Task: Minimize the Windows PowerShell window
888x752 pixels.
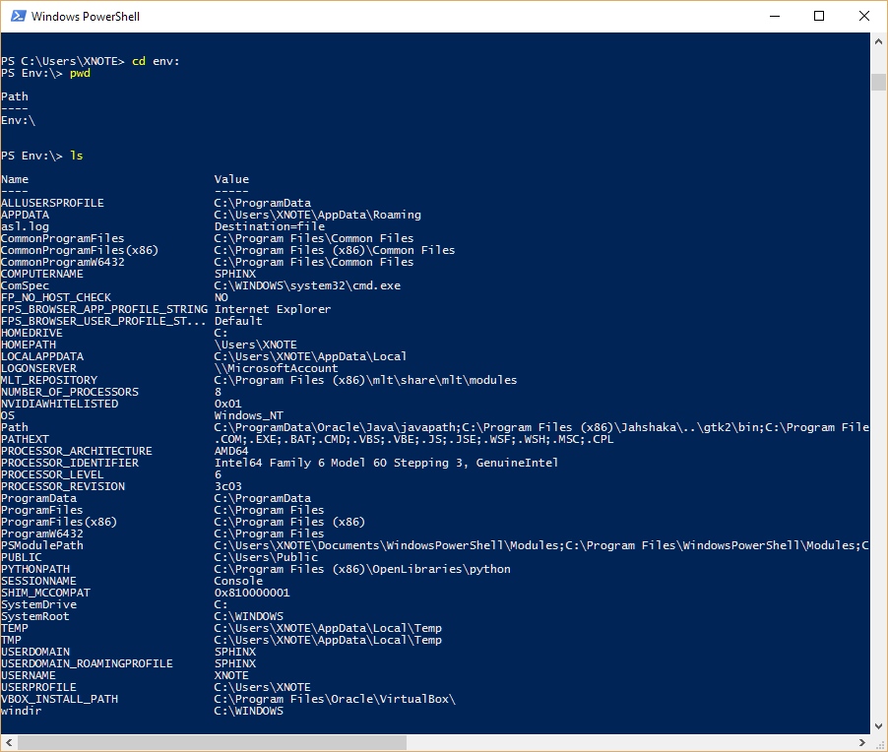Action: tap(775, 16)
